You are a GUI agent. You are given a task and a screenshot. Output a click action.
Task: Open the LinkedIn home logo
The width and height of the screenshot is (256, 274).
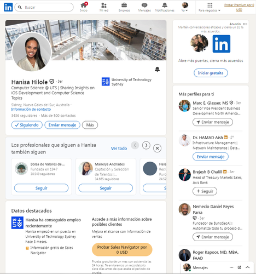(8, 7)
